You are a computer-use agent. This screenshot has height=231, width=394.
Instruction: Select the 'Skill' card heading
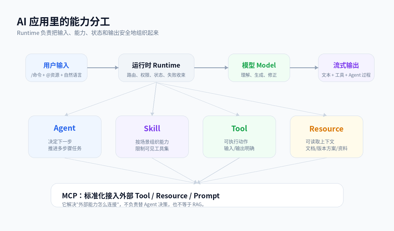point(152,128)
